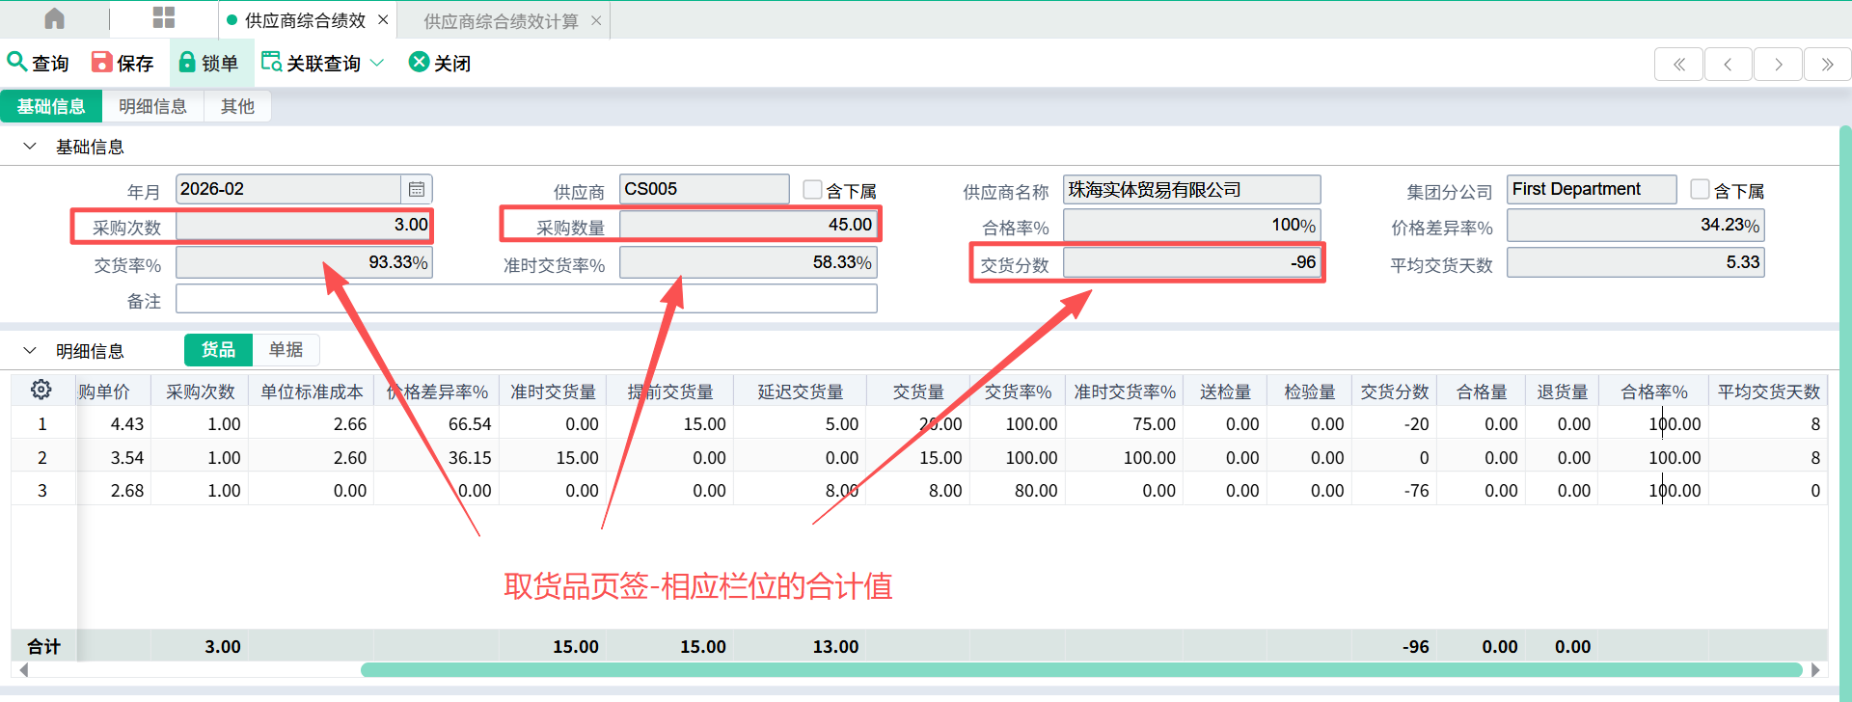Click the 锁单 lock icon
1852x702 pixels.
[x=187, y=63]
